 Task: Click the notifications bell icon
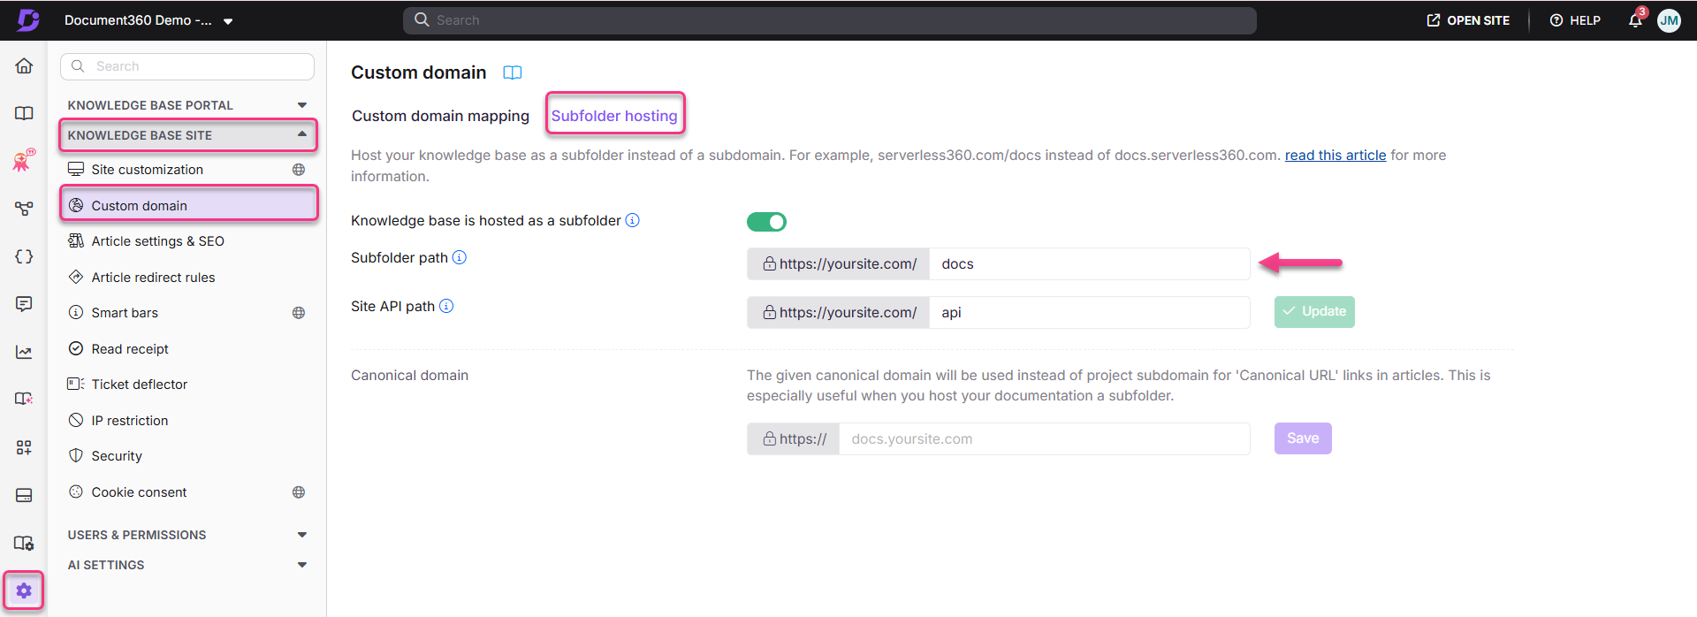pos(1635,20)
